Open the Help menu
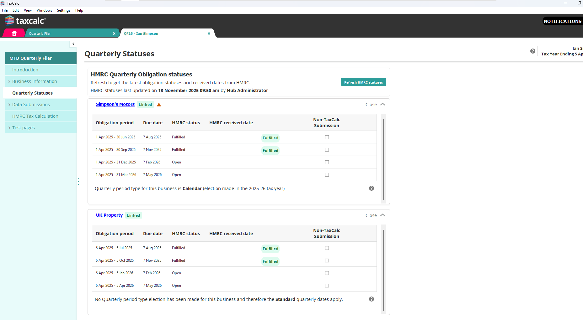The height and width of the screenshot is (320, 583). [79, 10]
